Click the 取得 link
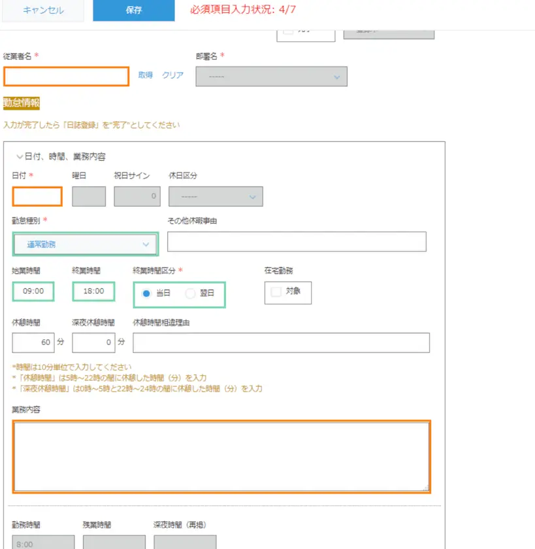Image resolution: width=535 pixels, height=549 pixels. pyautogui.click(x=145, y=75)
